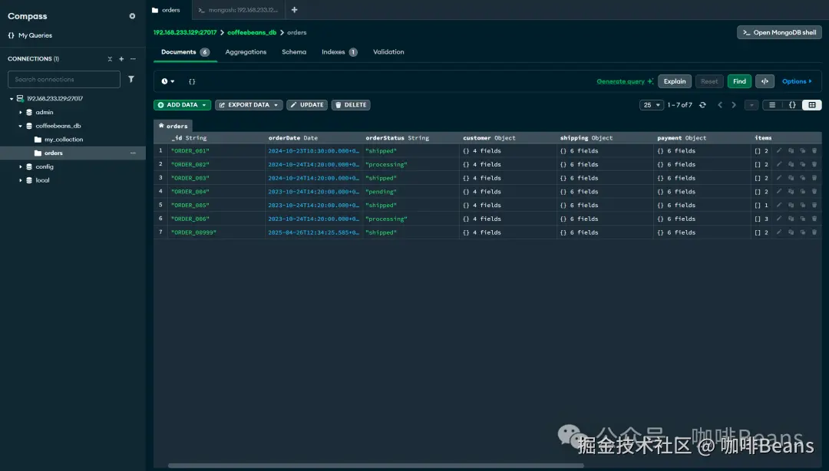829x471 pixels.
Task: Open the connections more-options menu
Action: point(134,58)
